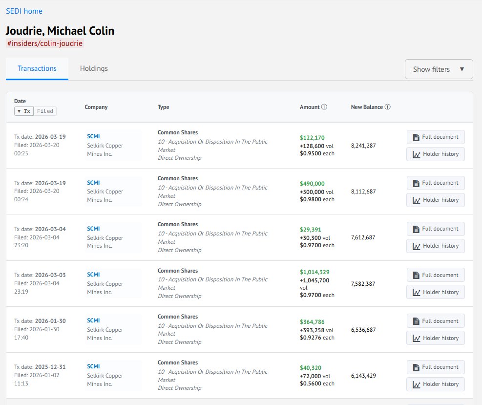Click the Amount column header text
Viewport: 482px width, 405px height.
(310, 107)
